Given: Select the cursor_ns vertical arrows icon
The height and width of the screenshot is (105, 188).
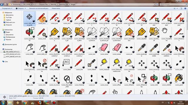Looking at the screenshot, I should 92,78.
